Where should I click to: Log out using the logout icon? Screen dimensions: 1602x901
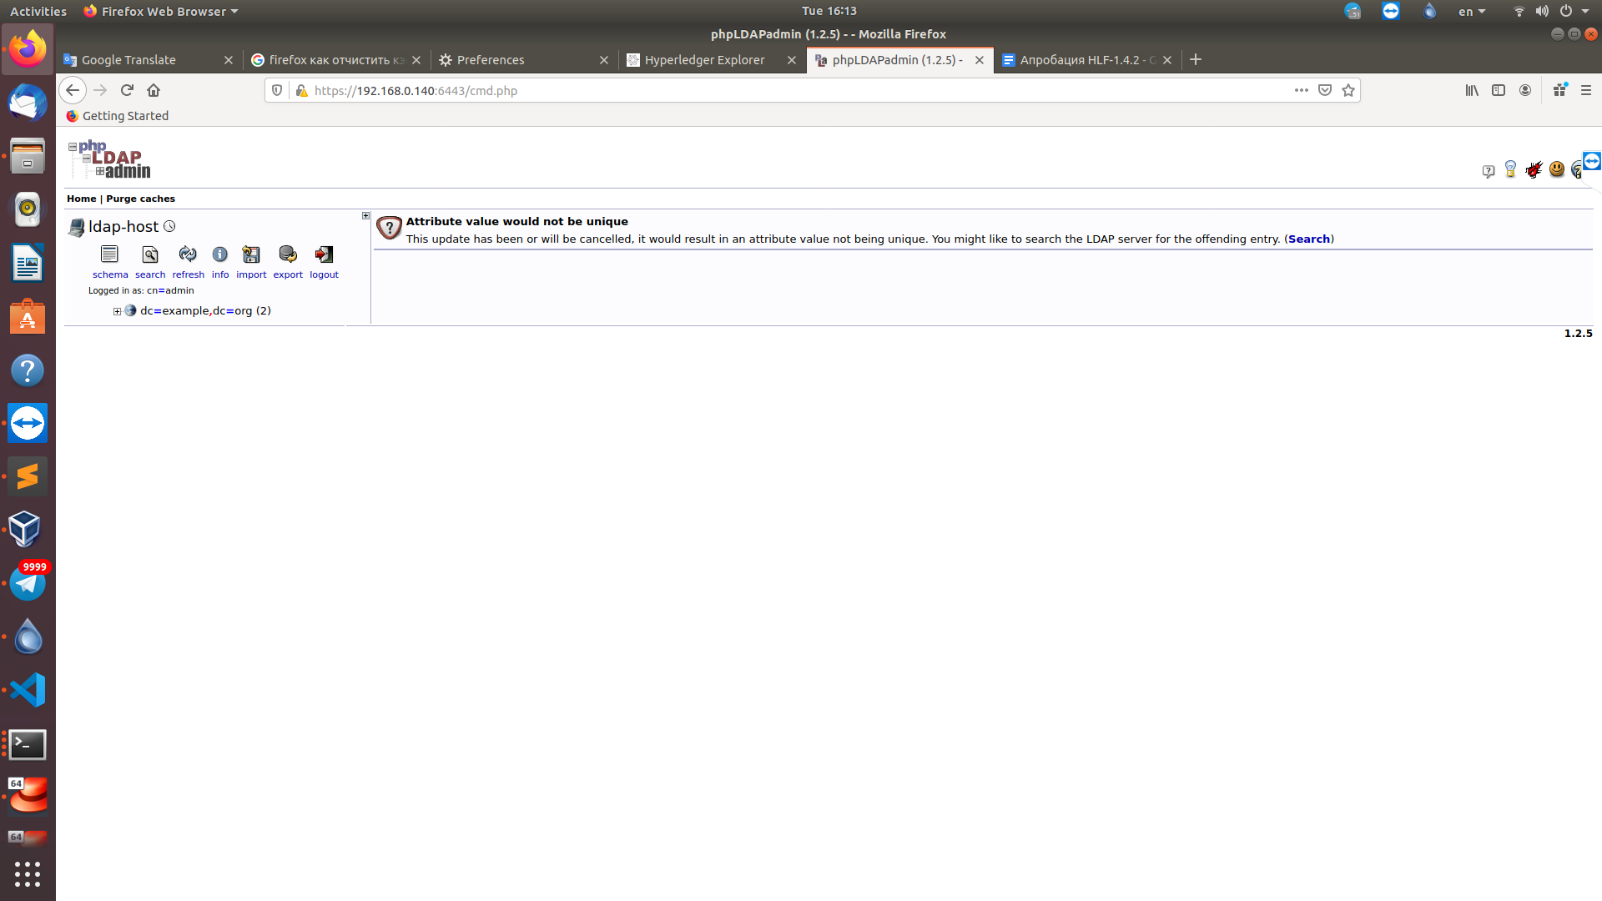tap(324, 254)
